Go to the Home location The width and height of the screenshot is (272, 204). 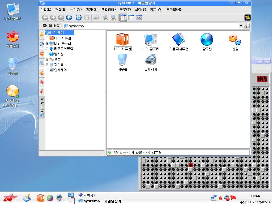coord(69,18)
